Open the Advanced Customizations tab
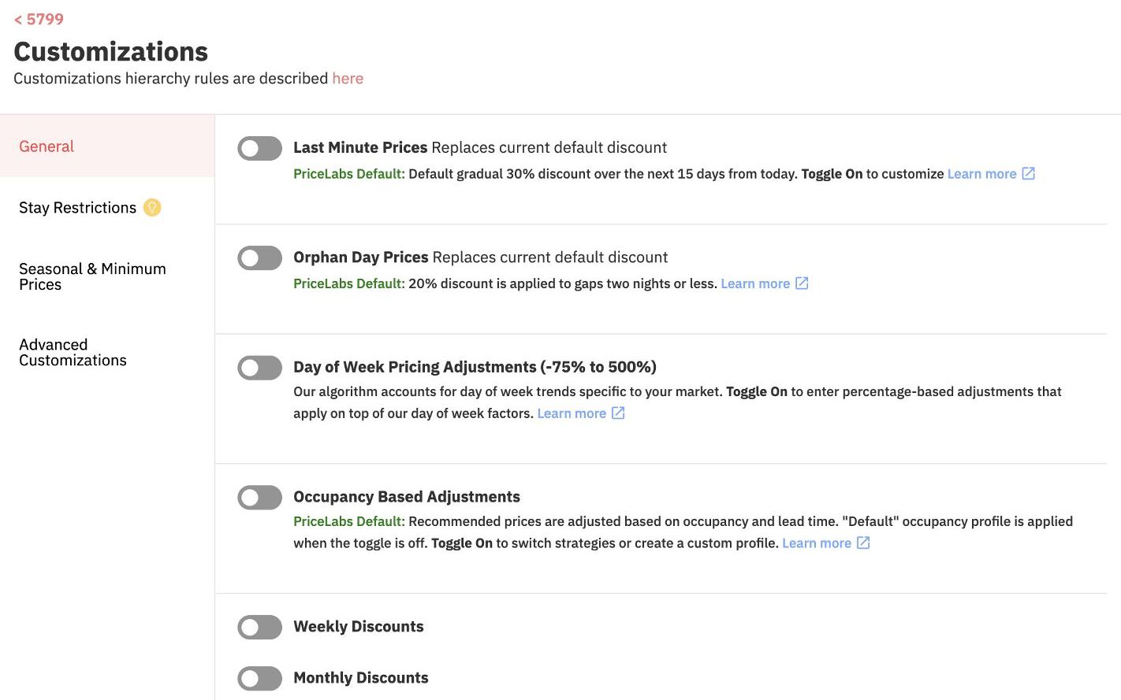 [73, 353]
